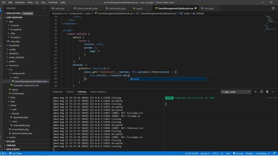Screen dimensions: 278x156
Task: Open welcome.blade.php file
Action: (22, 133)
